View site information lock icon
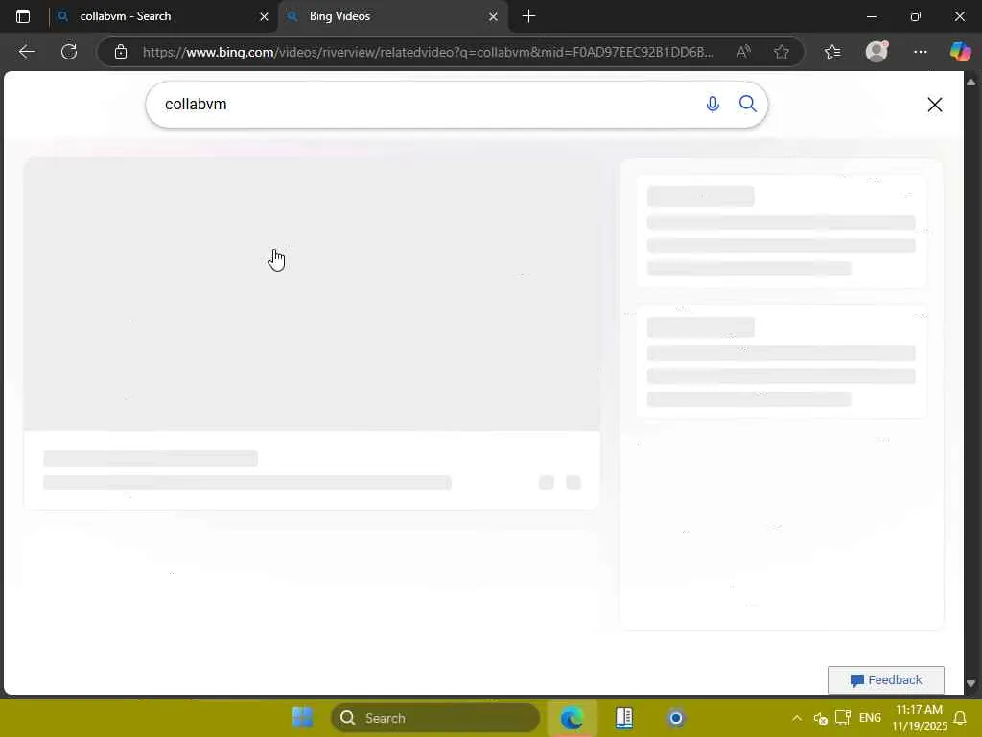The image size is (982, 737). [121, 52]
